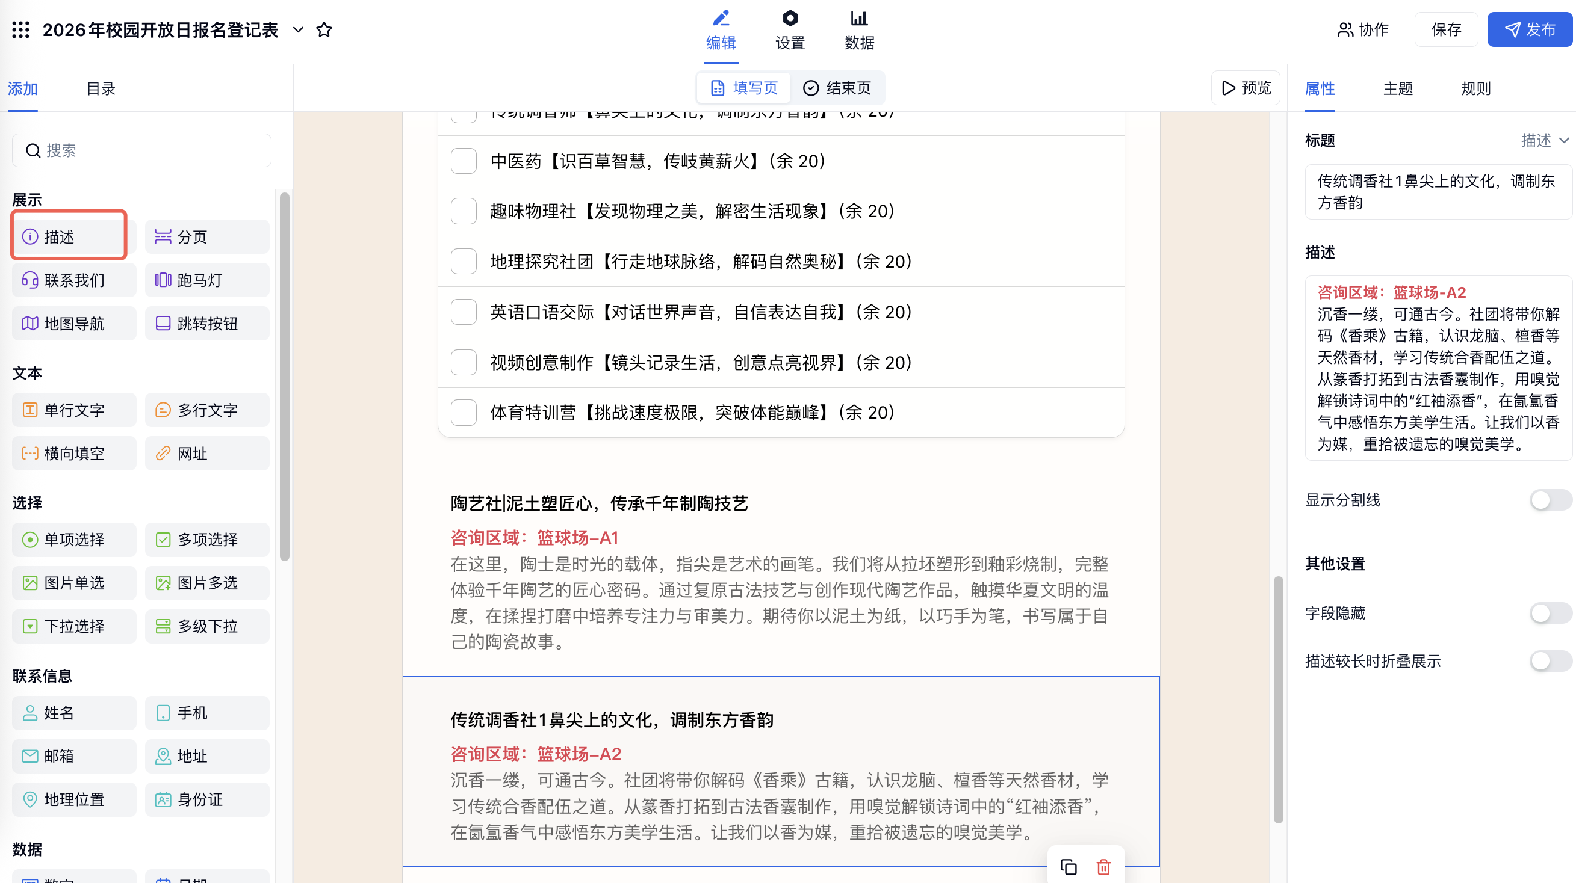Check the 视频创意制作 option checkbox
This screenshot has width=1576, height=883.
click(464, 363)
